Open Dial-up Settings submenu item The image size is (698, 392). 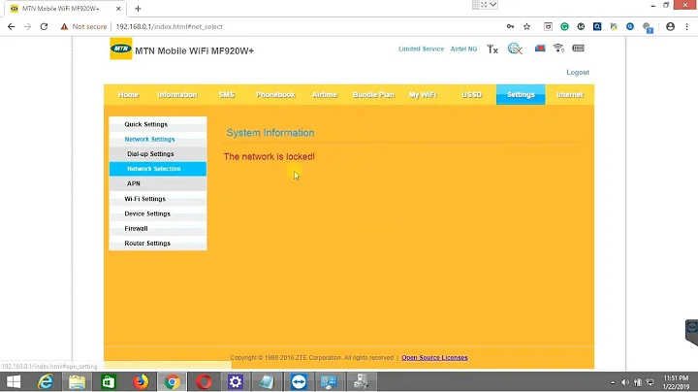(158, 153)
